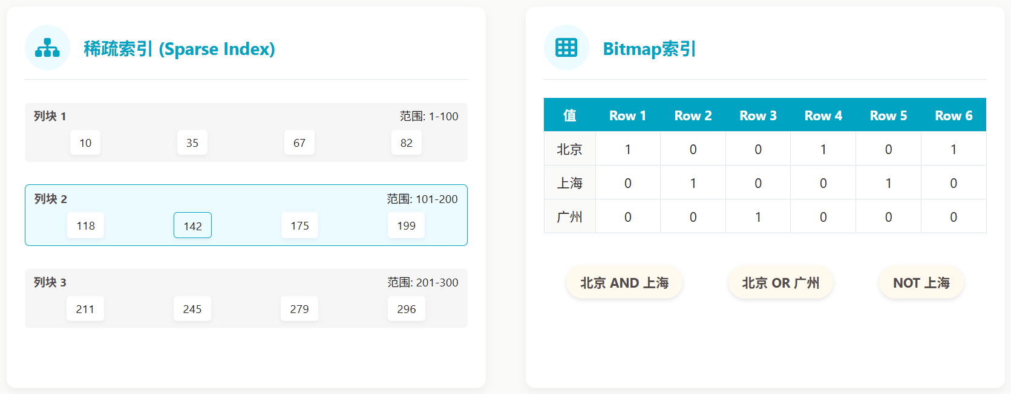Click the 上海 row label cell
This screenshot has height=394, width=1011.
569,183
